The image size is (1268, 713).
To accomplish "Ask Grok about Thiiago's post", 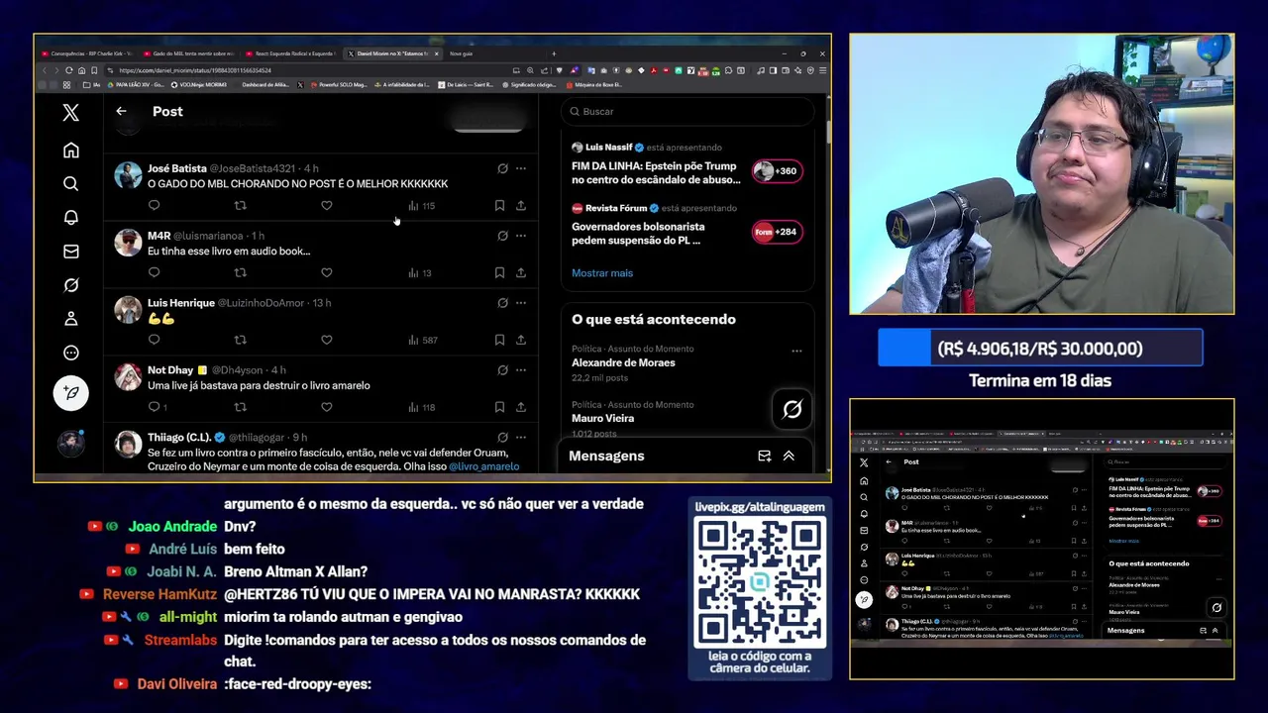I will point(502,437).
